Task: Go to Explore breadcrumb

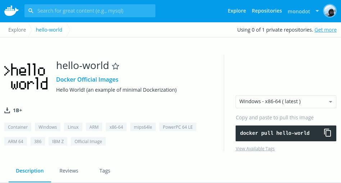Action: (x=17, y=30)
